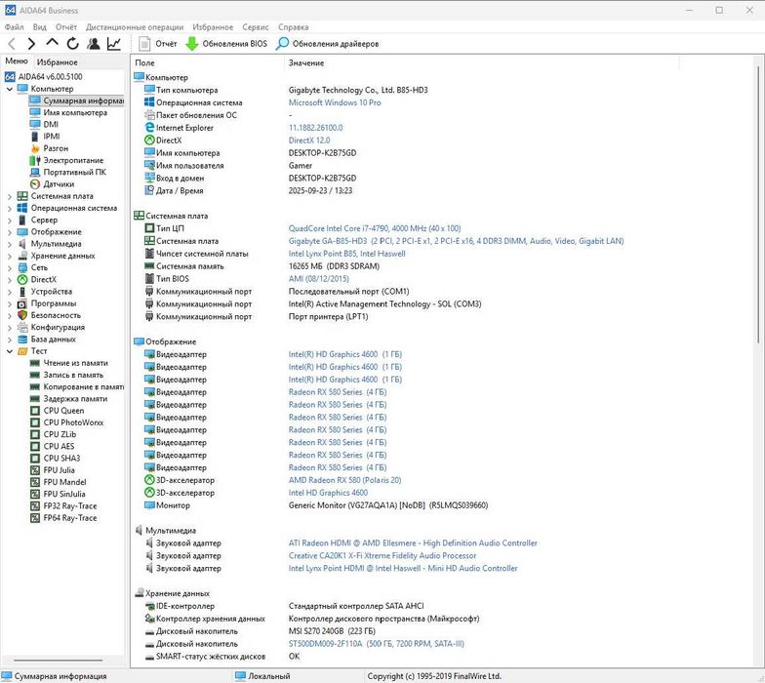The image size is (765, 683).
Task: Open the Электропитание power item
Action: [x=73, y=160]
